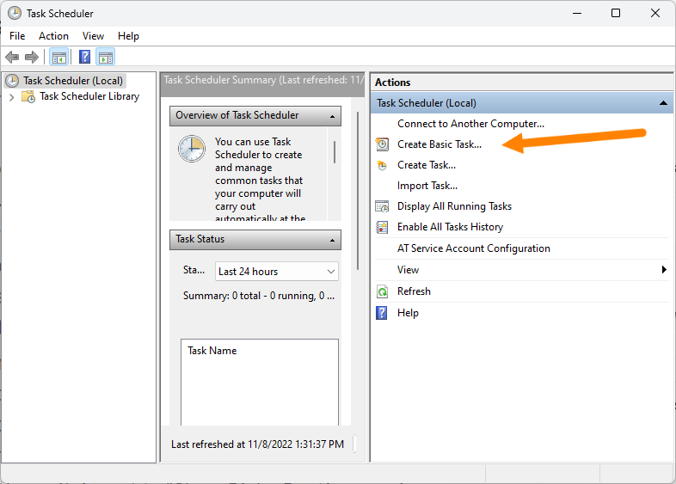Click the Create Basic Task icon
Image resolution: width=676 pixels, height=484 pixels.
point(382,144)
